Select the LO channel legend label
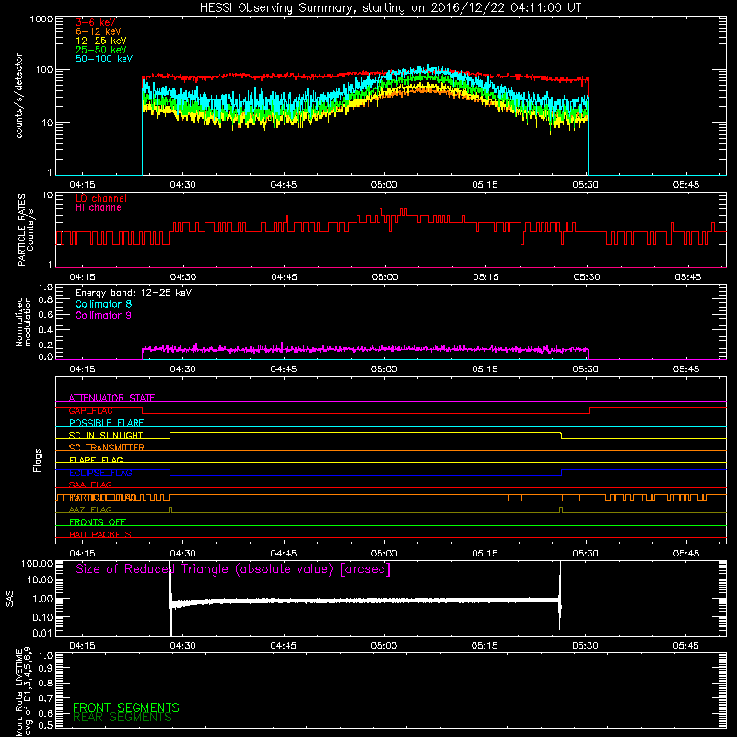 (x=101, y=198)
